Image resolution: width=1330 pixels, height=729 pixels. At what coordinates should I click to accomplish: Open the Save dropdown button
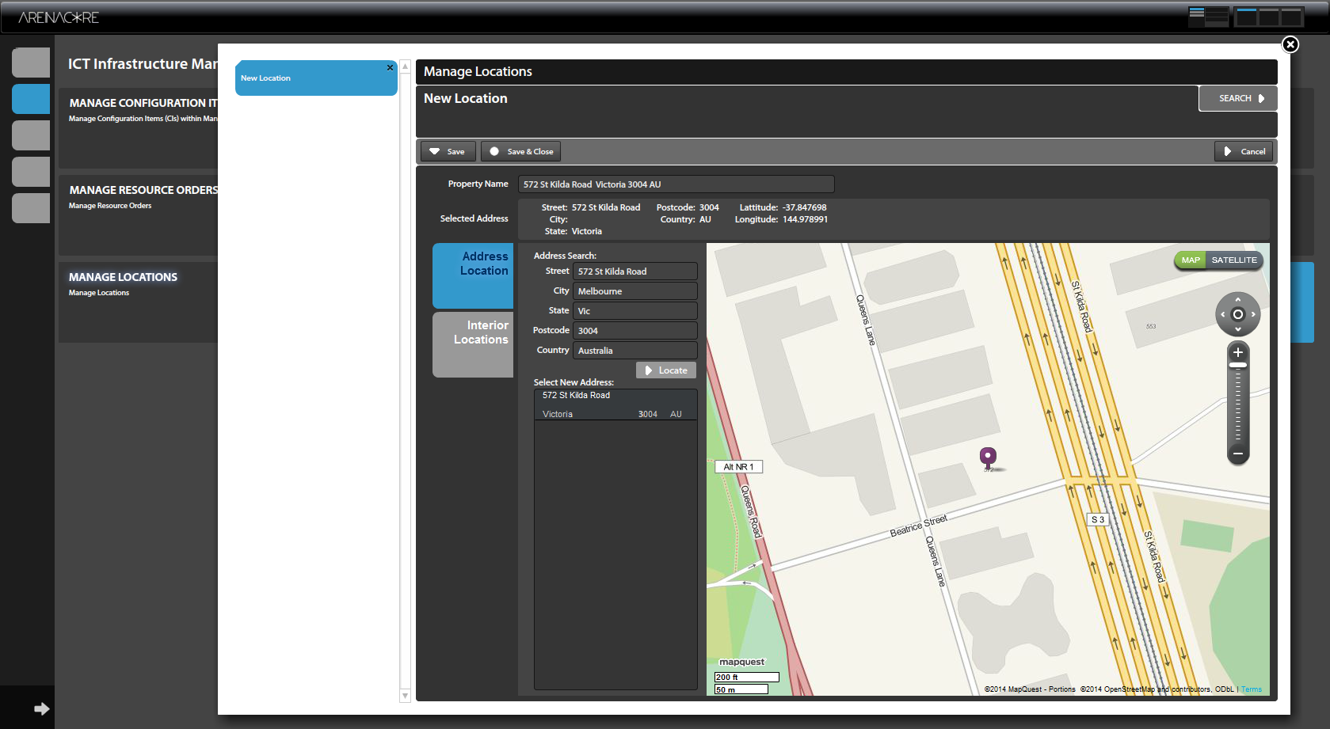tap(448, 151)
